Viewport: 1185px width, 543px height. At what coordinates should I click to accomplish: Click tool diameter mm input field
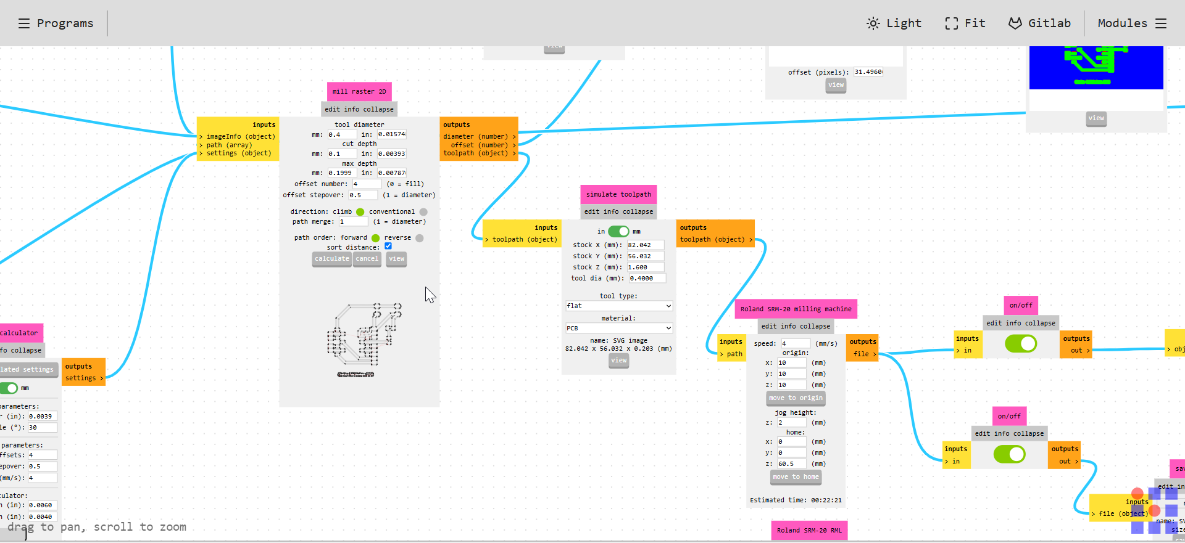[342, 134]
